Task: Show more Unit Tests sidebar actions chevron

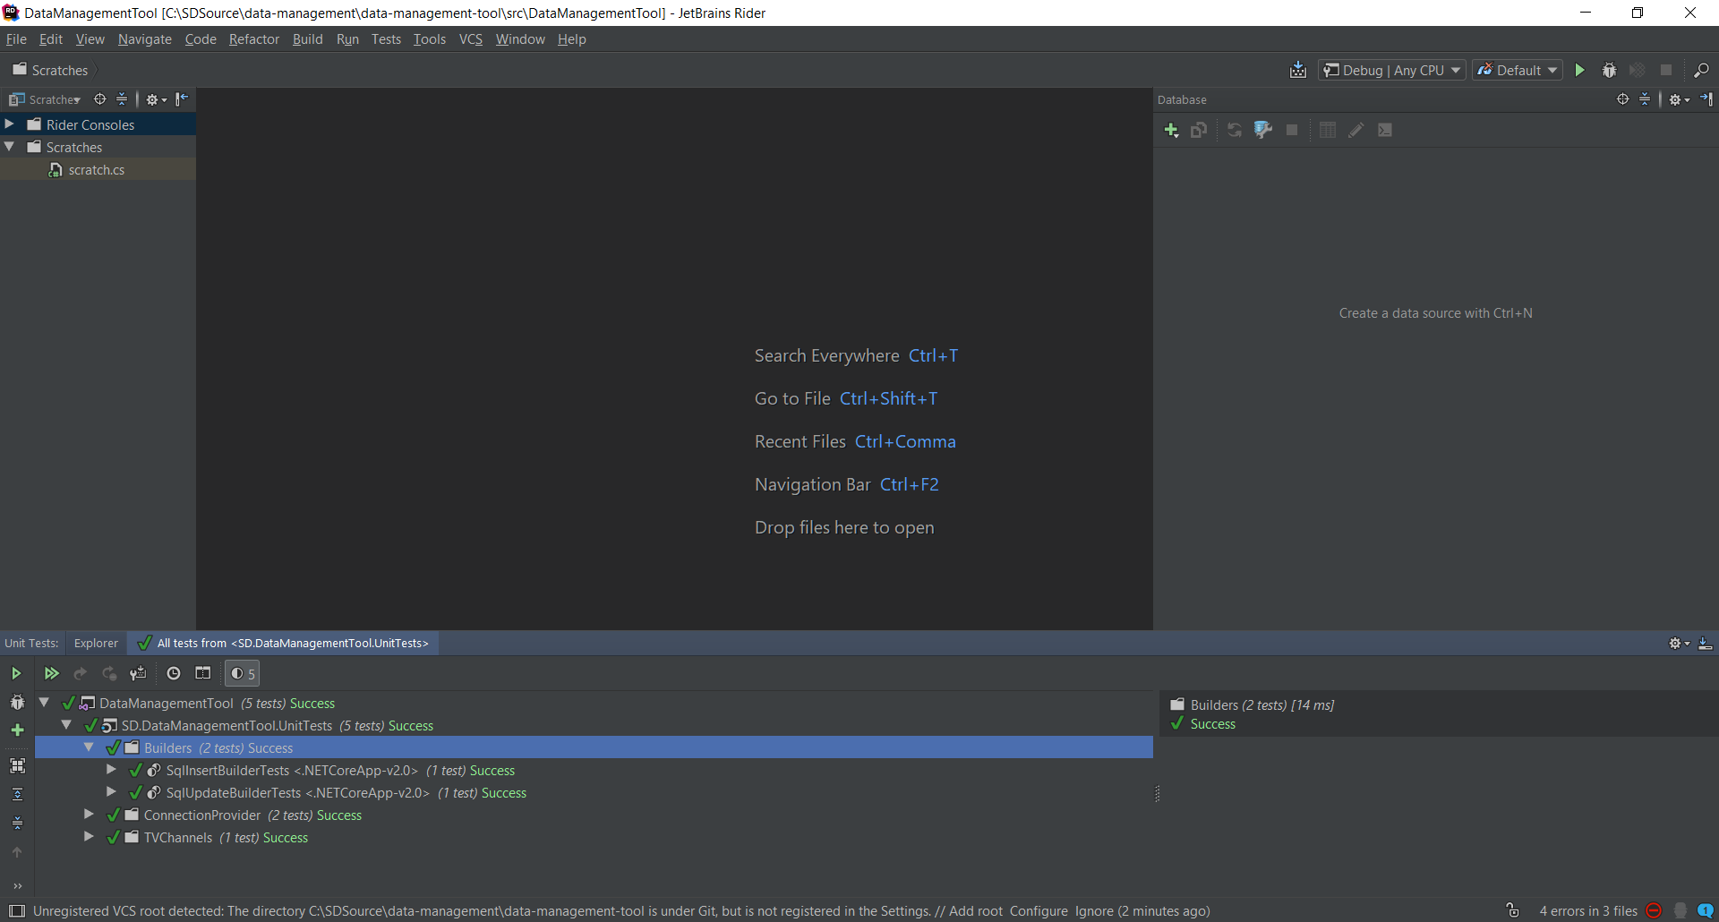Action: pos(17,886)
